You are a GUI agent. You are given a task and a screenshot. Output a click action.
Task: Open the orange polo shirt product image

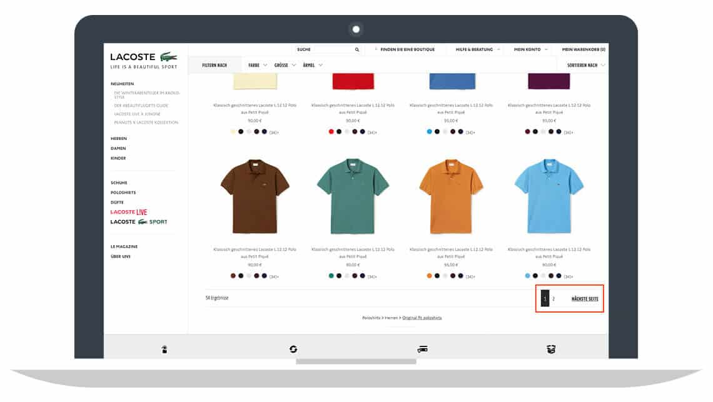[x=451, y=196]
